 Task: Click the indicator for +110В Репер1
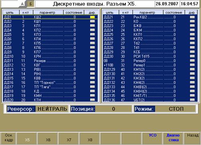pos(192,65)
